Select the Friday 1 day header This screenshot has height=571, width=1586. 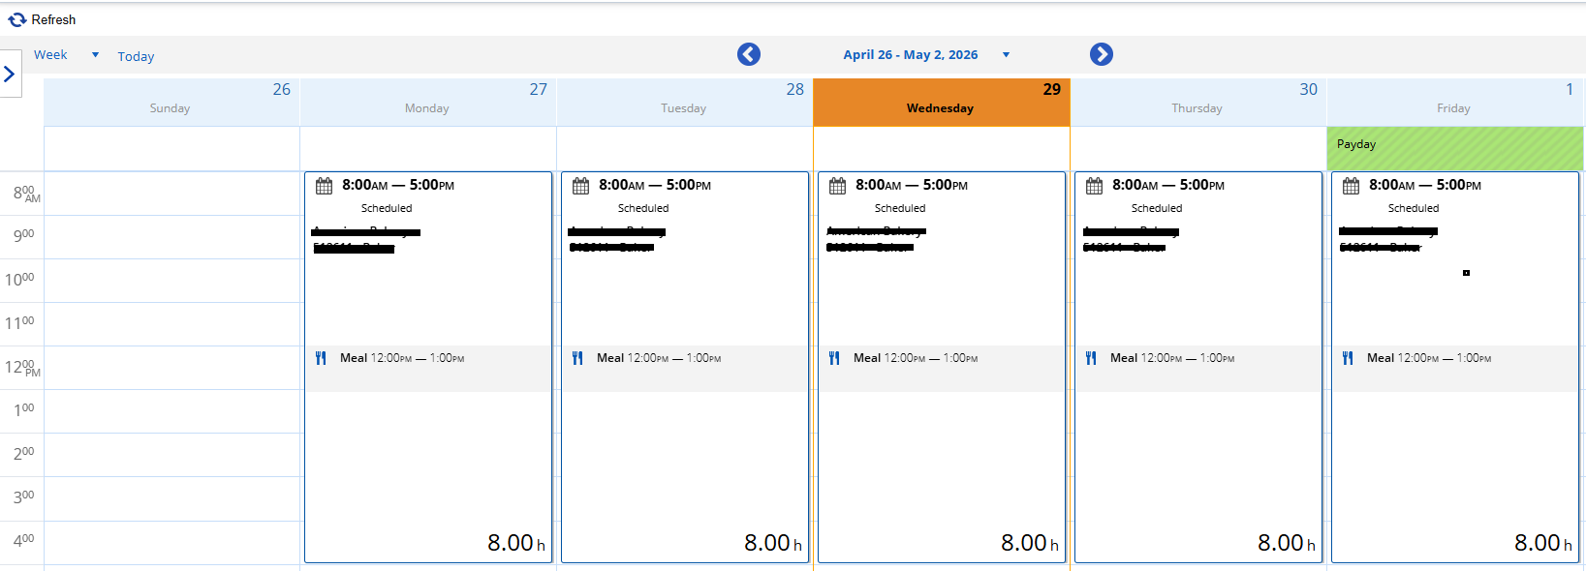(1455, 102)
